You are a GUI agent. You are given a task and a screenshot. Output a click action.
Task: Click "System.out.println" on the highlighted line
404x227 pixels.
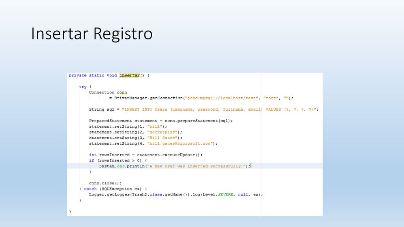coord(122,166)
